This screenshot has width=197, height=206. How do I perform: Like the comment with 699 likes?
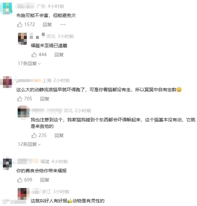tap(20, 180)
